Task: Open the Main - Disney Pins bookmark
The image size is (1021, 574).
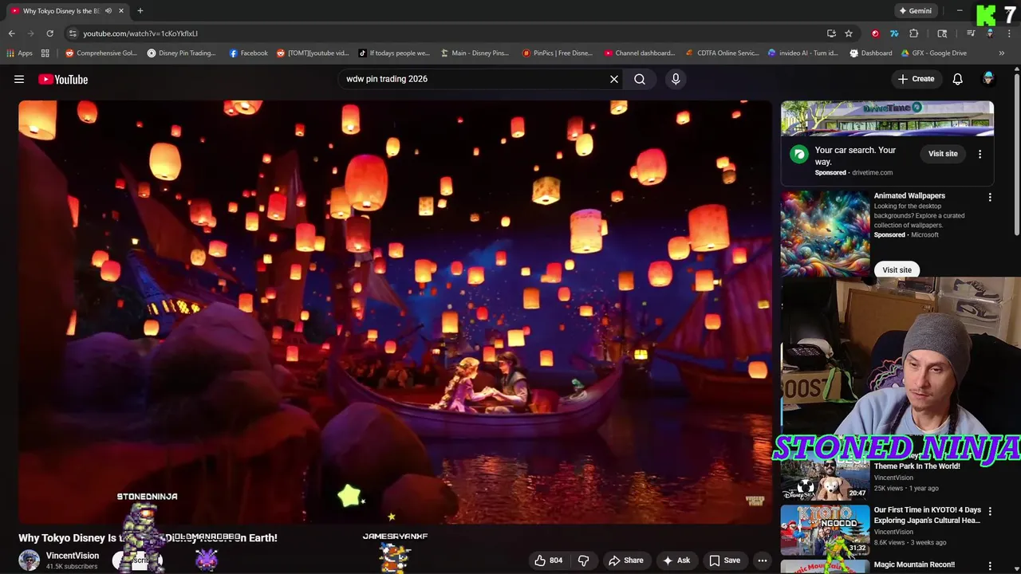Action: point(475,53)
